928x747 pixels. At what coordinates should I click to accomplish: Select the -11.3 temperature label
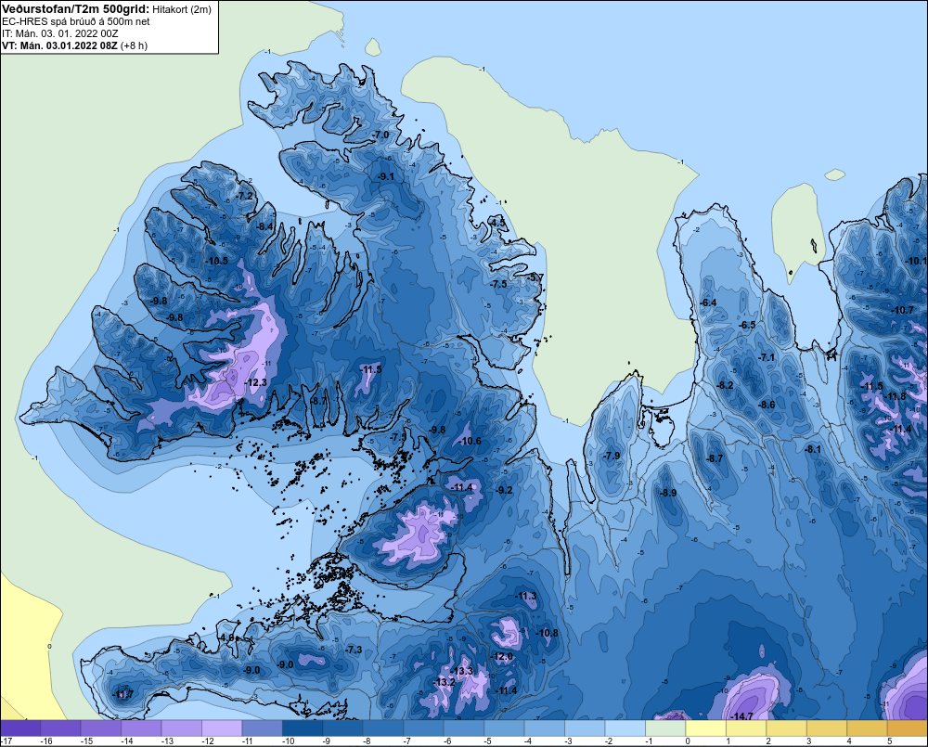point(526,596)
